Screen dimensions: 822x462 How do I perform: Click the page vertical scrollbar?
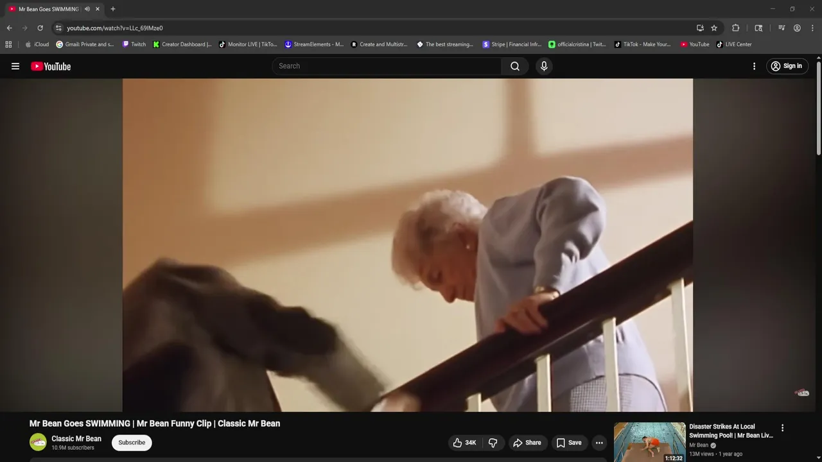pyautogui.click(x=818, y=108)
